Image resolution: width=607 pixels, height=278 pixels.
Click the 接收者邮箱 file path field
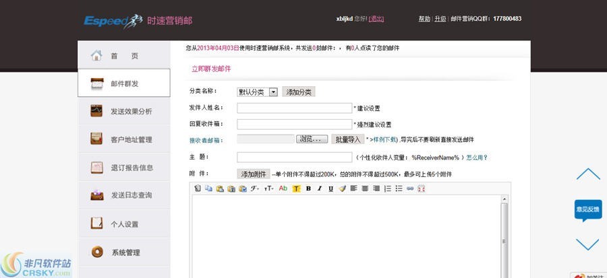click(x=266, y=139)
